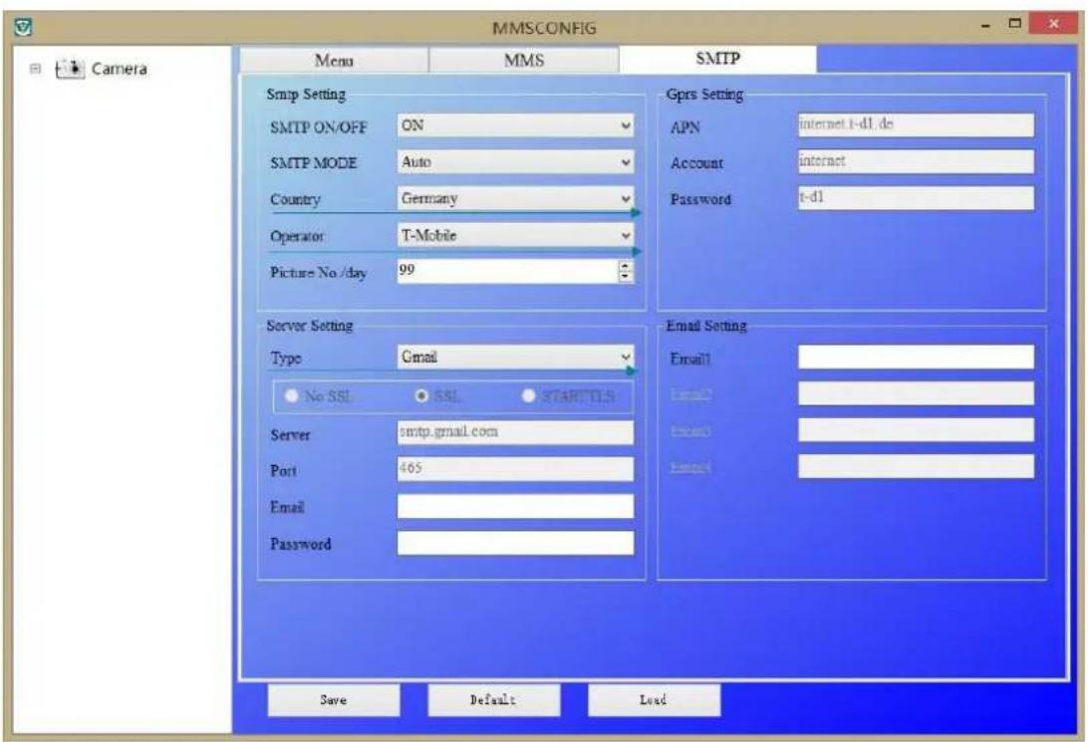Click the Email1 input field

pyautogui.click(x=915, y=358)
